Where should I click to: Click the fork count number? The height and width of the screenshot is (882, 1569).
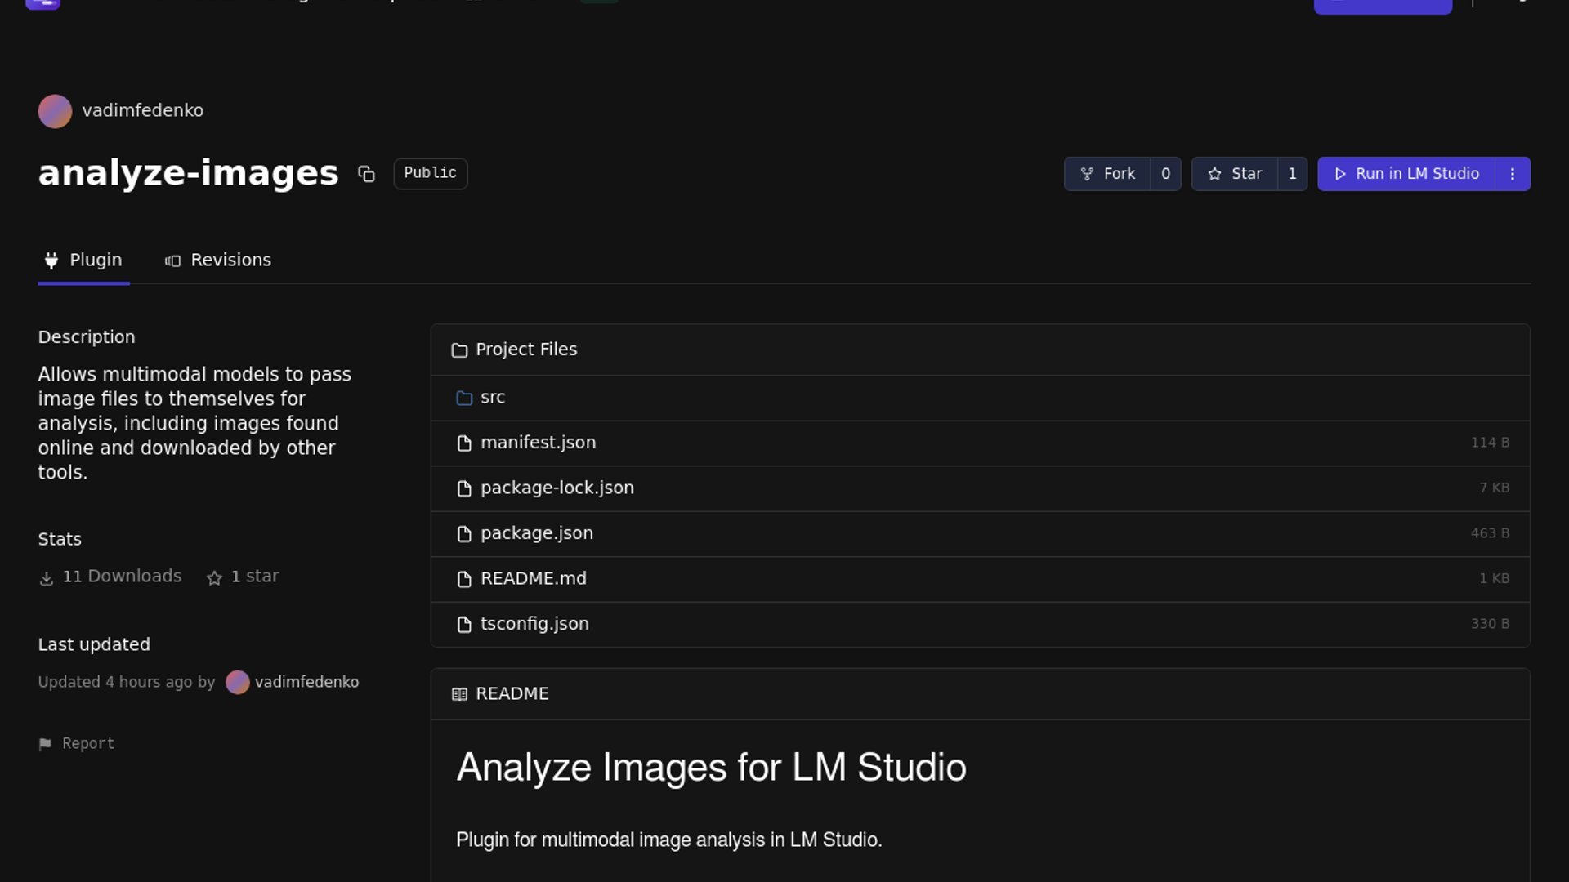(x=1165, y=174)
